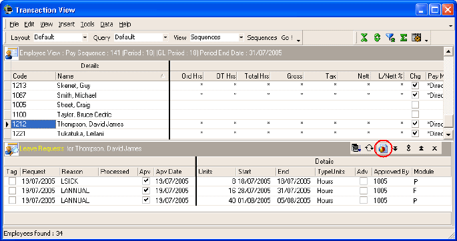The image size is (457, 241).
Task: Click the Transaction View title bar icon
Action: pos(9,10)
